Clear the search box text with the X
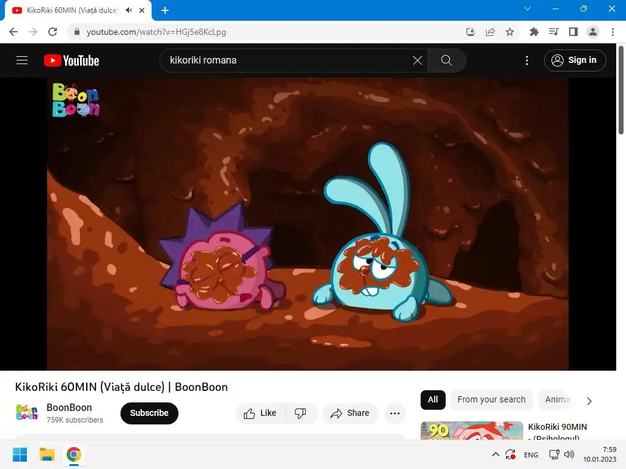The height and width of the screenshot is (469, 626). [417, 60]
